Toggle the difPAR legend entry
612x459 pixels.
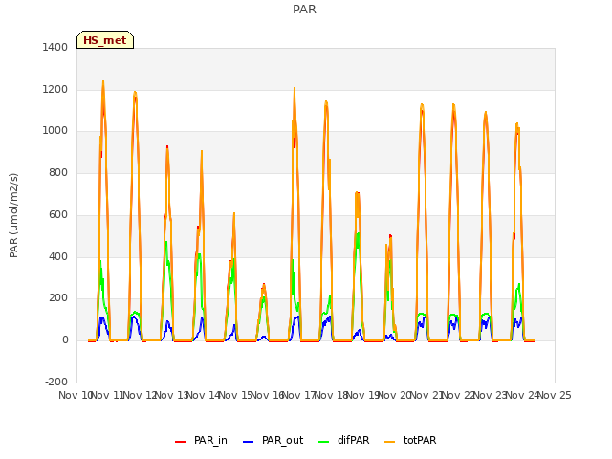[x=344, y=440]
